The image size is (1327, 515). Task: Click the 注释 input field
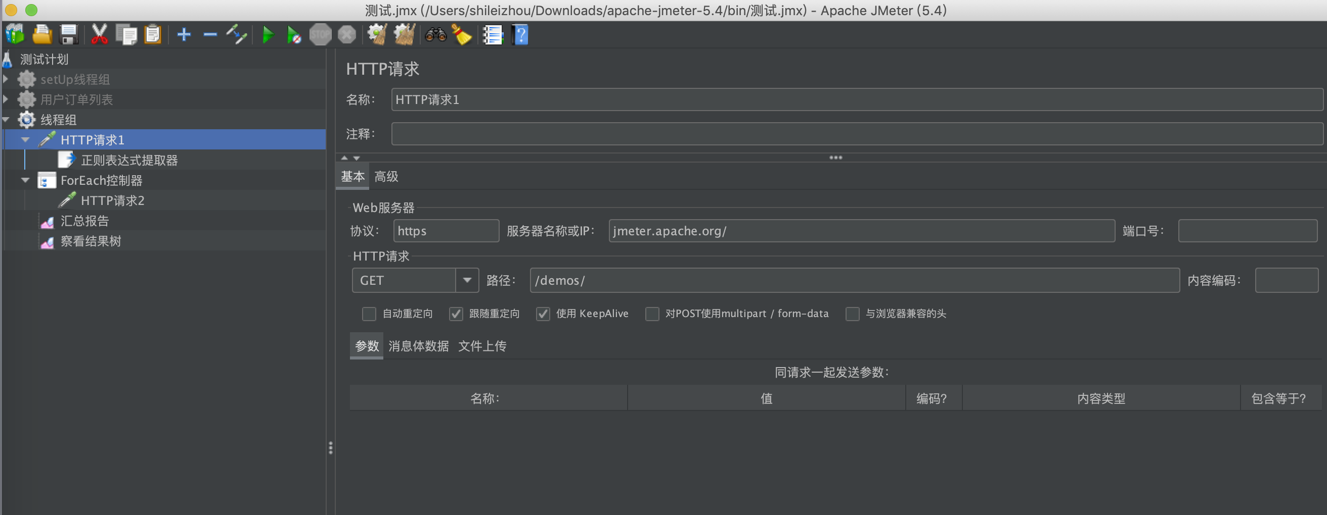click(857, 134)
